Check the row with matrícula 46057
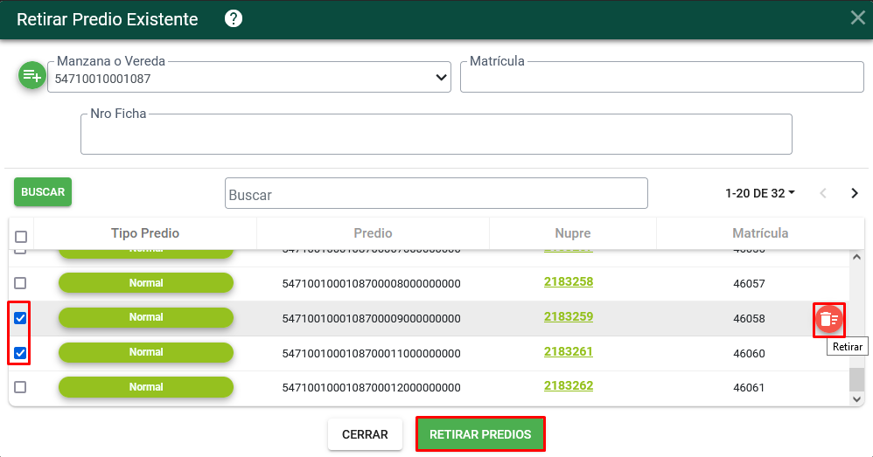Image resolution: width=873 pixels, height=457 pixels. tap(20, 283)
